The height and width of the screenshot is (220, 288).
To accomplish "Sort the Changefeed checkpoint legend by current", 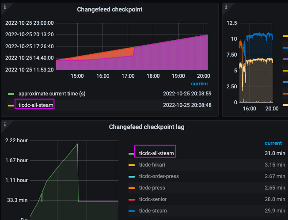I will click(200, 83).
